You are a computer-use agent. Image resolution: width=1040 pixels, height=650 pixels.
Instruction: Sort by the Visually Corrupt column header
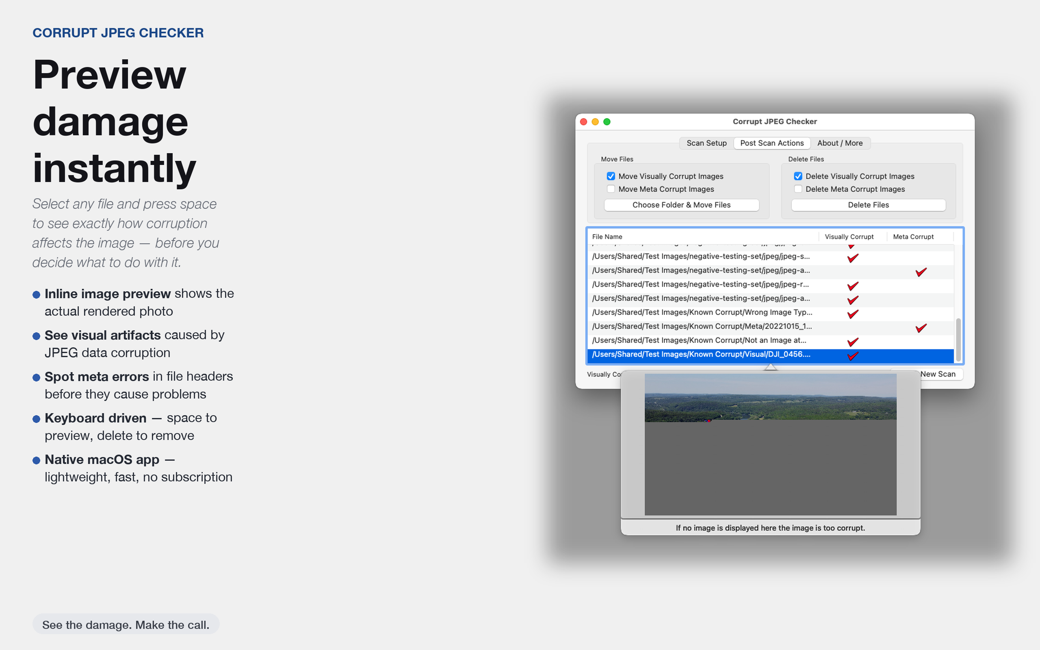pyautogui.click(x=849, y=237)
